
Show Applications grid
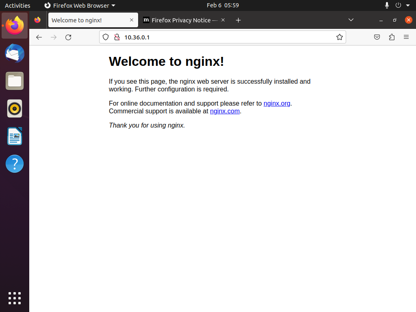15,298
